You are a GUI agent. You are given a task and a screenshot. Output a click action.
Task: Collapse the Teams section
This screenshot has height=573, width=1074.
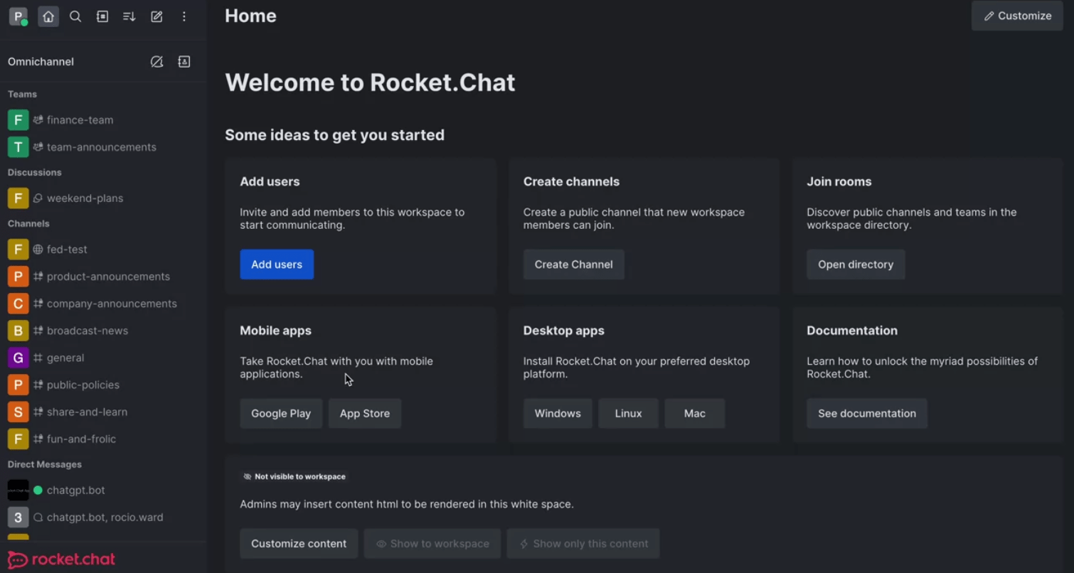(22, 94)
